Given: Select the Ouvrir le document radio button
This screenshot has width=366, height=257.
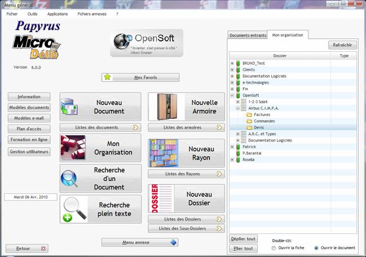Looking at the screenshot, I should click(316, 248).
